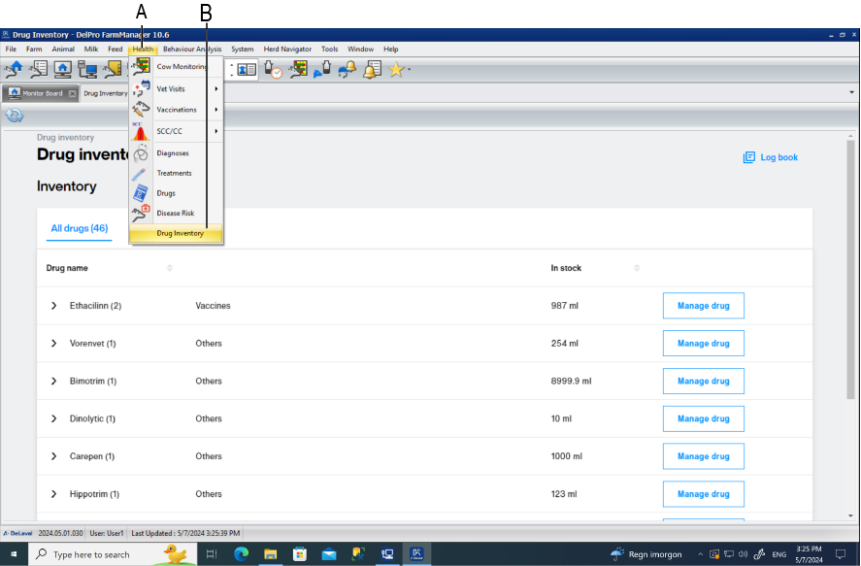861x566 pixels.
Task: Click the golden bell alarm toolbar icon
Action: (372, 70)
